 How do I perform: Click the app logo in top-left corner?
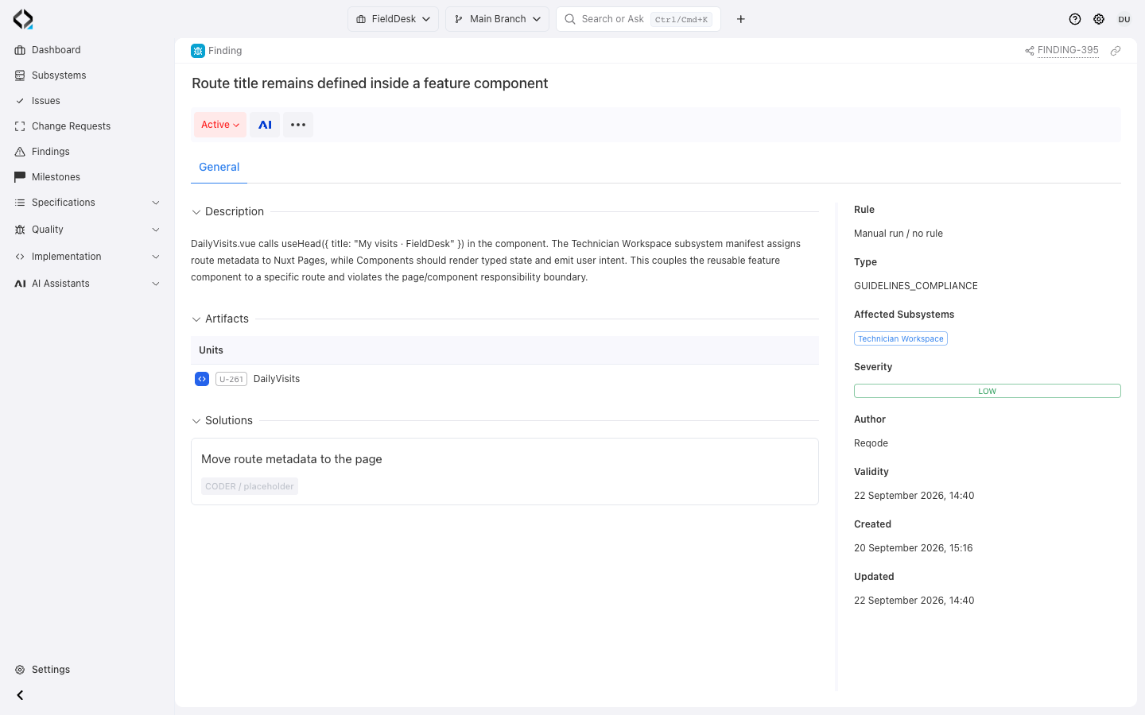pos(23,19)
